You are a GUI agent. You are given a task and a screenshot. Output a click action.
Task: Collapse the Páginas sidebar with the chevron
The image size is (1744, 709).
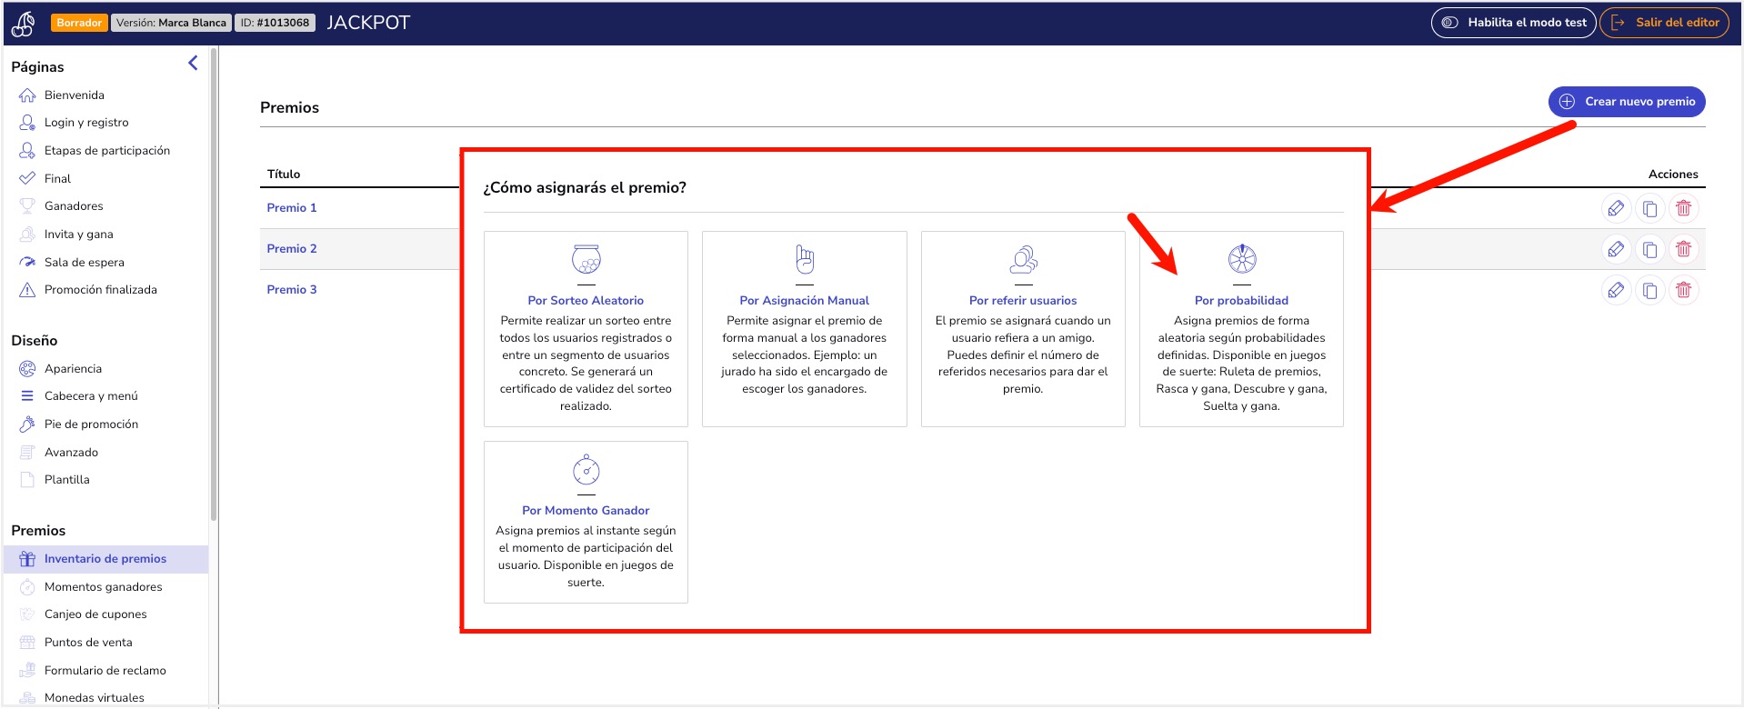[x=193, y=63]
